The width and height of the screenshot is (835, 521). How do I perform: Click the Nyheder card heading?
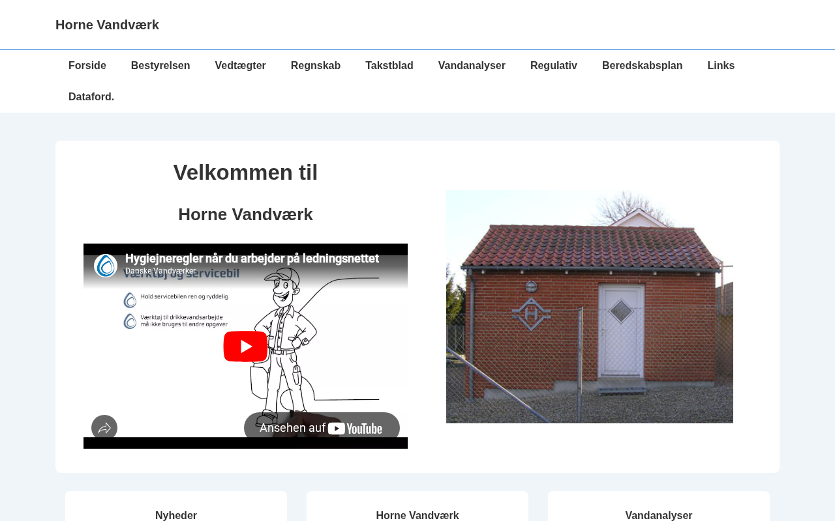point(176,516)
